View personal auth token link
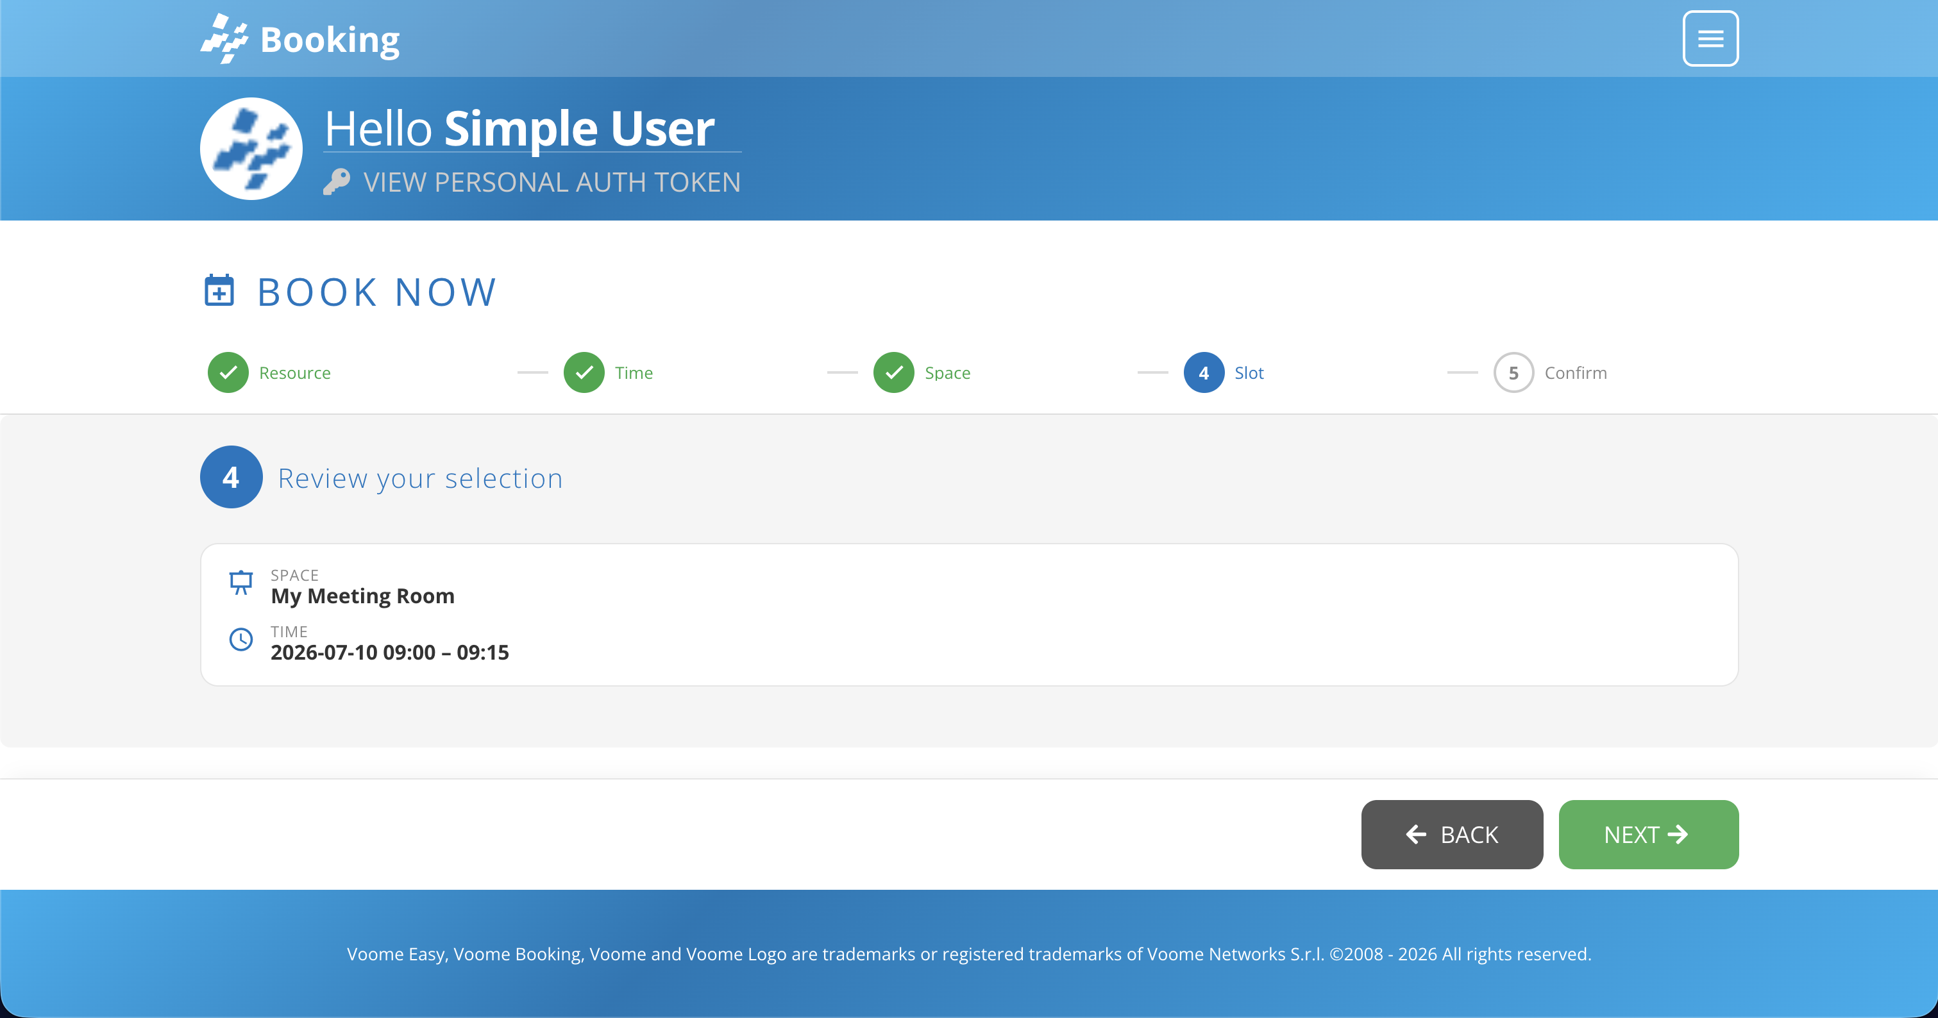Image resolution: width=1938 pixels, height=1018 pixels. (552, 182)
